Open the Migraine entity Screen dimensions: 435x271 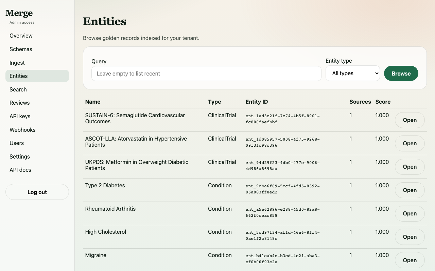410,260
